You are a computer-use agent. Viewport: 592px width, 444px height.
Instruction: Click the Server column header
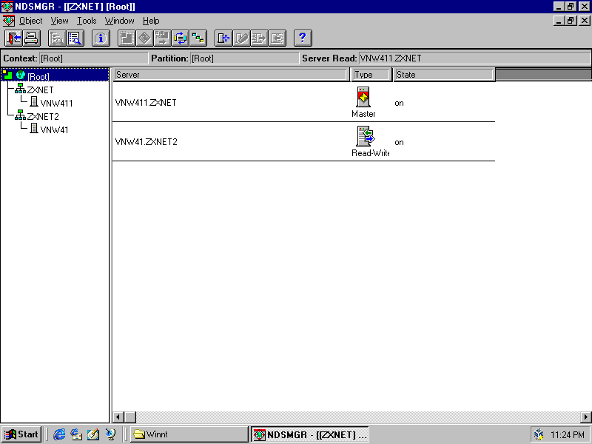[x=231, y=75]
